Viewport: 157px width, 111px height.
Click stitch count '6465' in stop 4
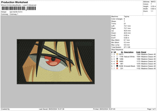(121, 62)
